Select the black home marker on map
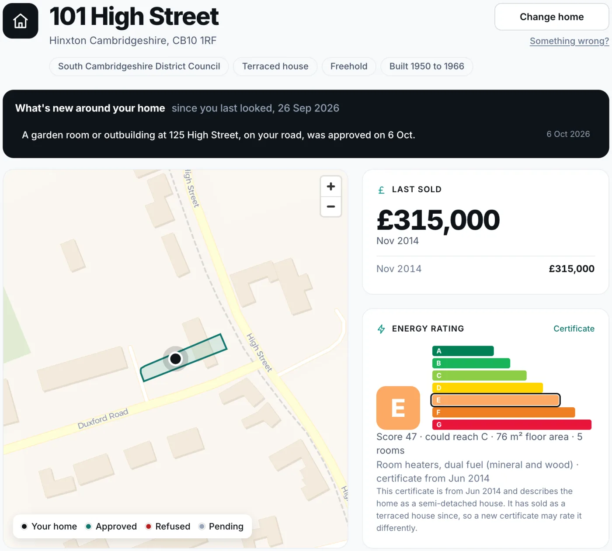This screenshot has width=612, height=551. click(176, 359)
